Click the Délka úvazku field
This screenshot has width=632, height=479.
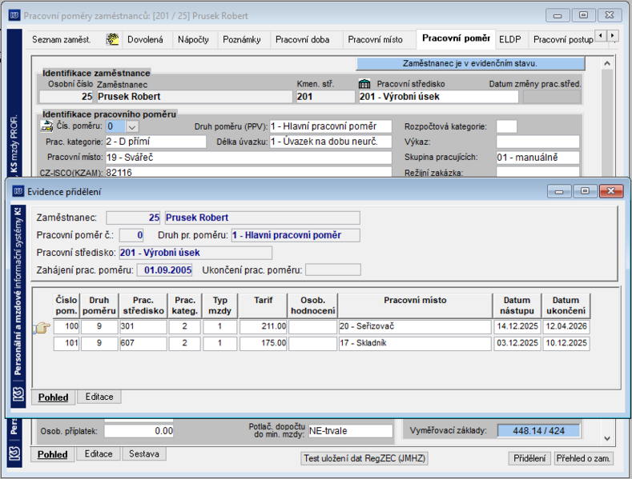point(331,142)
